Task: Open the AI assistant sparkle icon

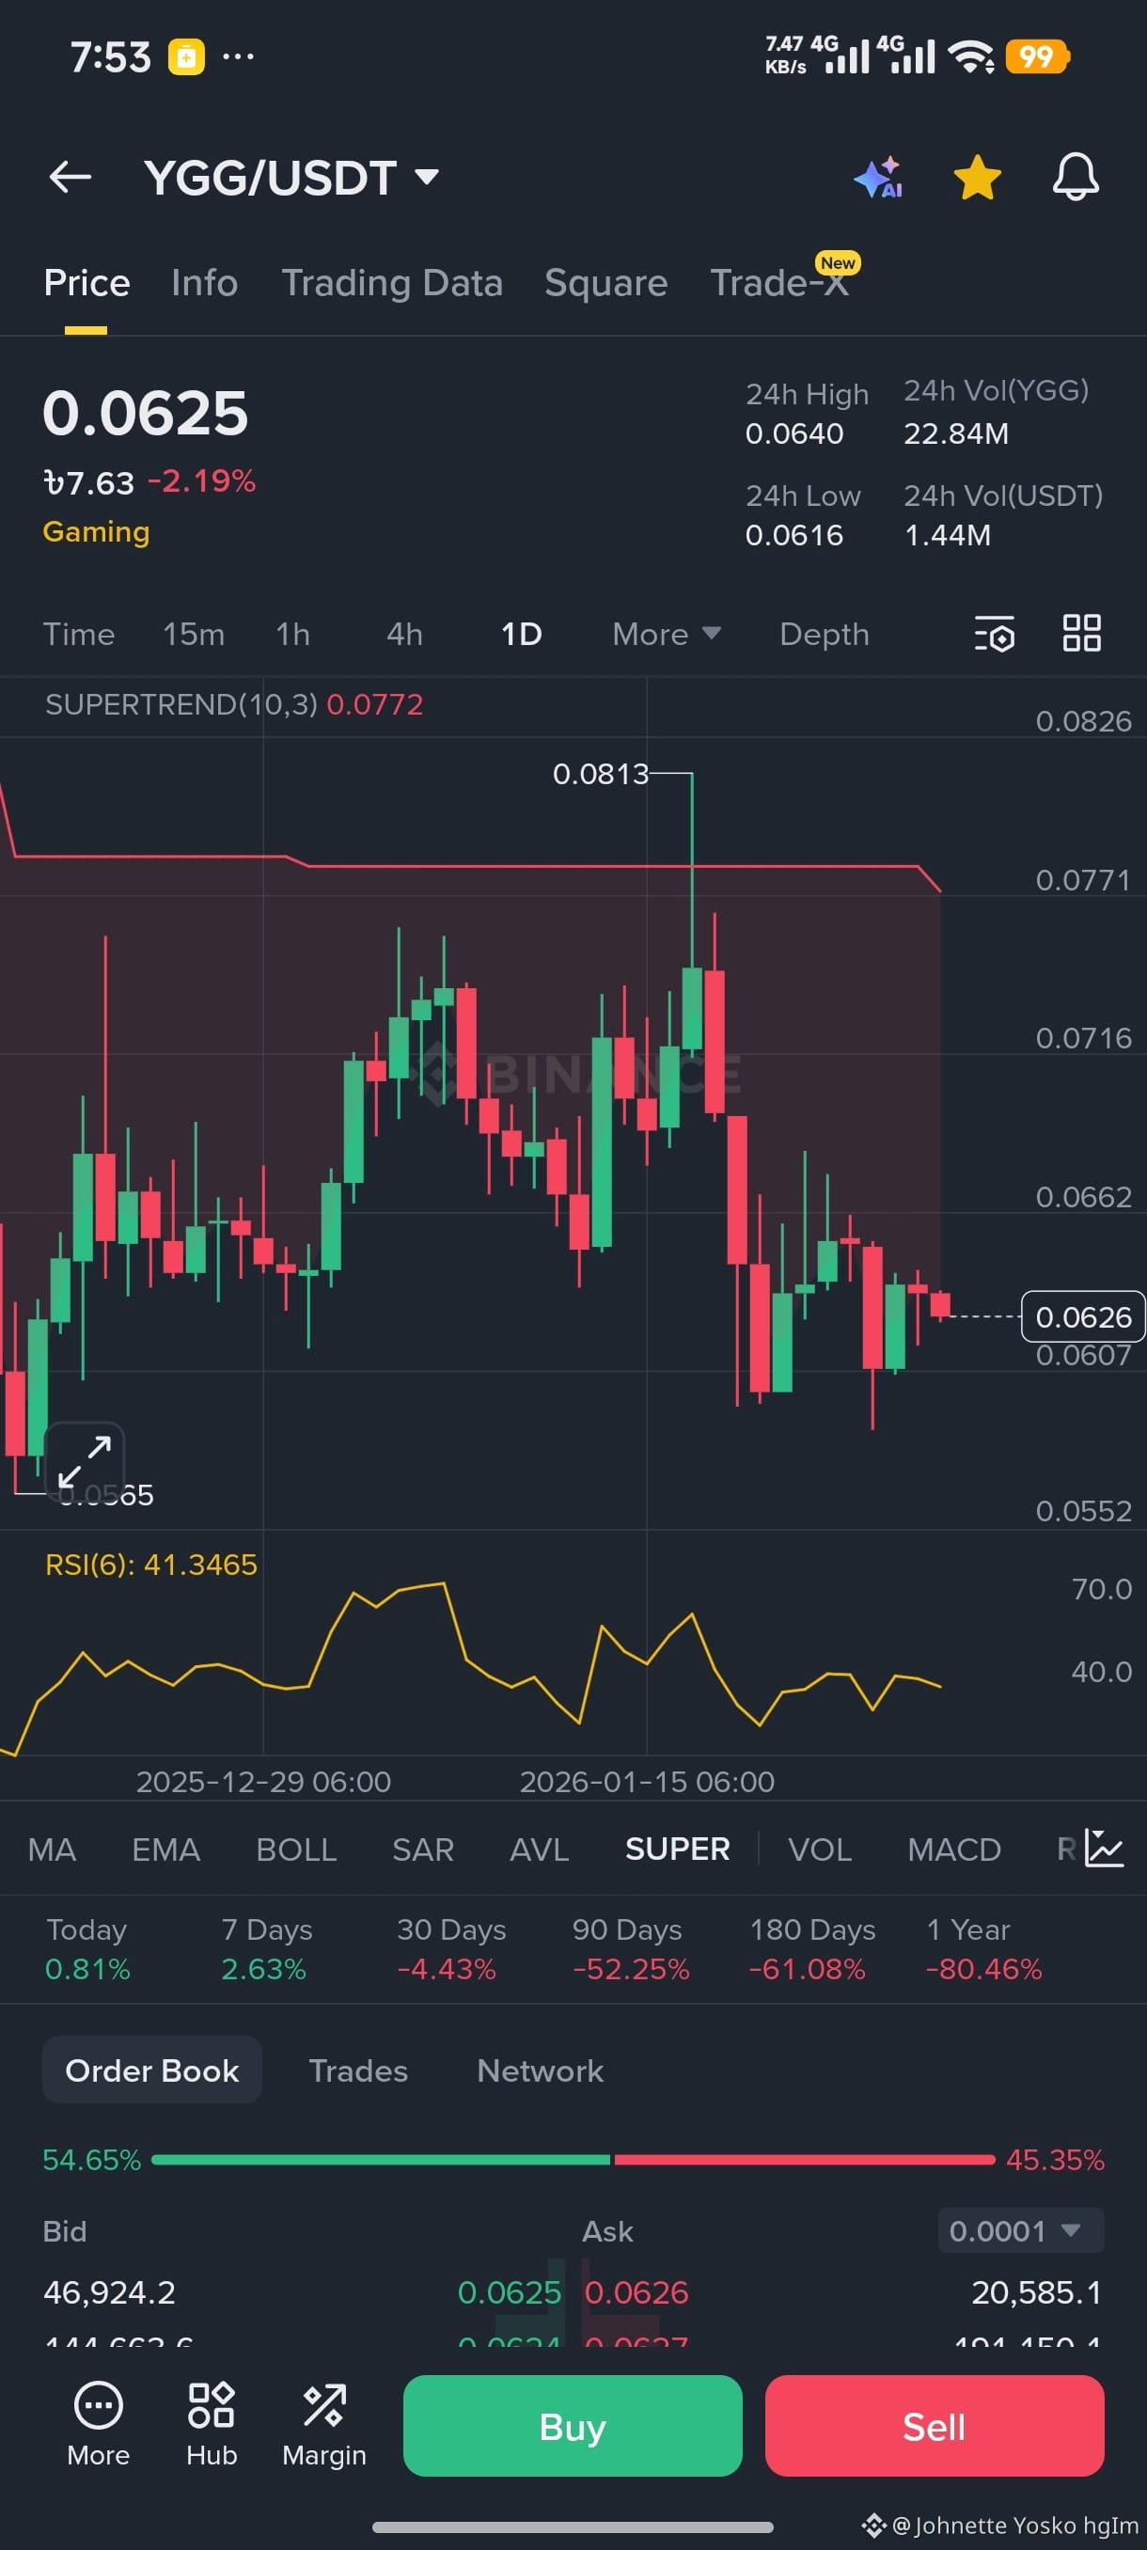Action: (879, 179)
